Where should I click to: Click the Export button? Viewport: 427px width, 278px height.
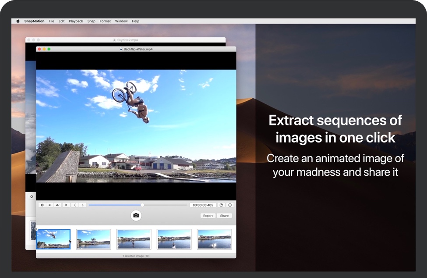click(208, 216)
